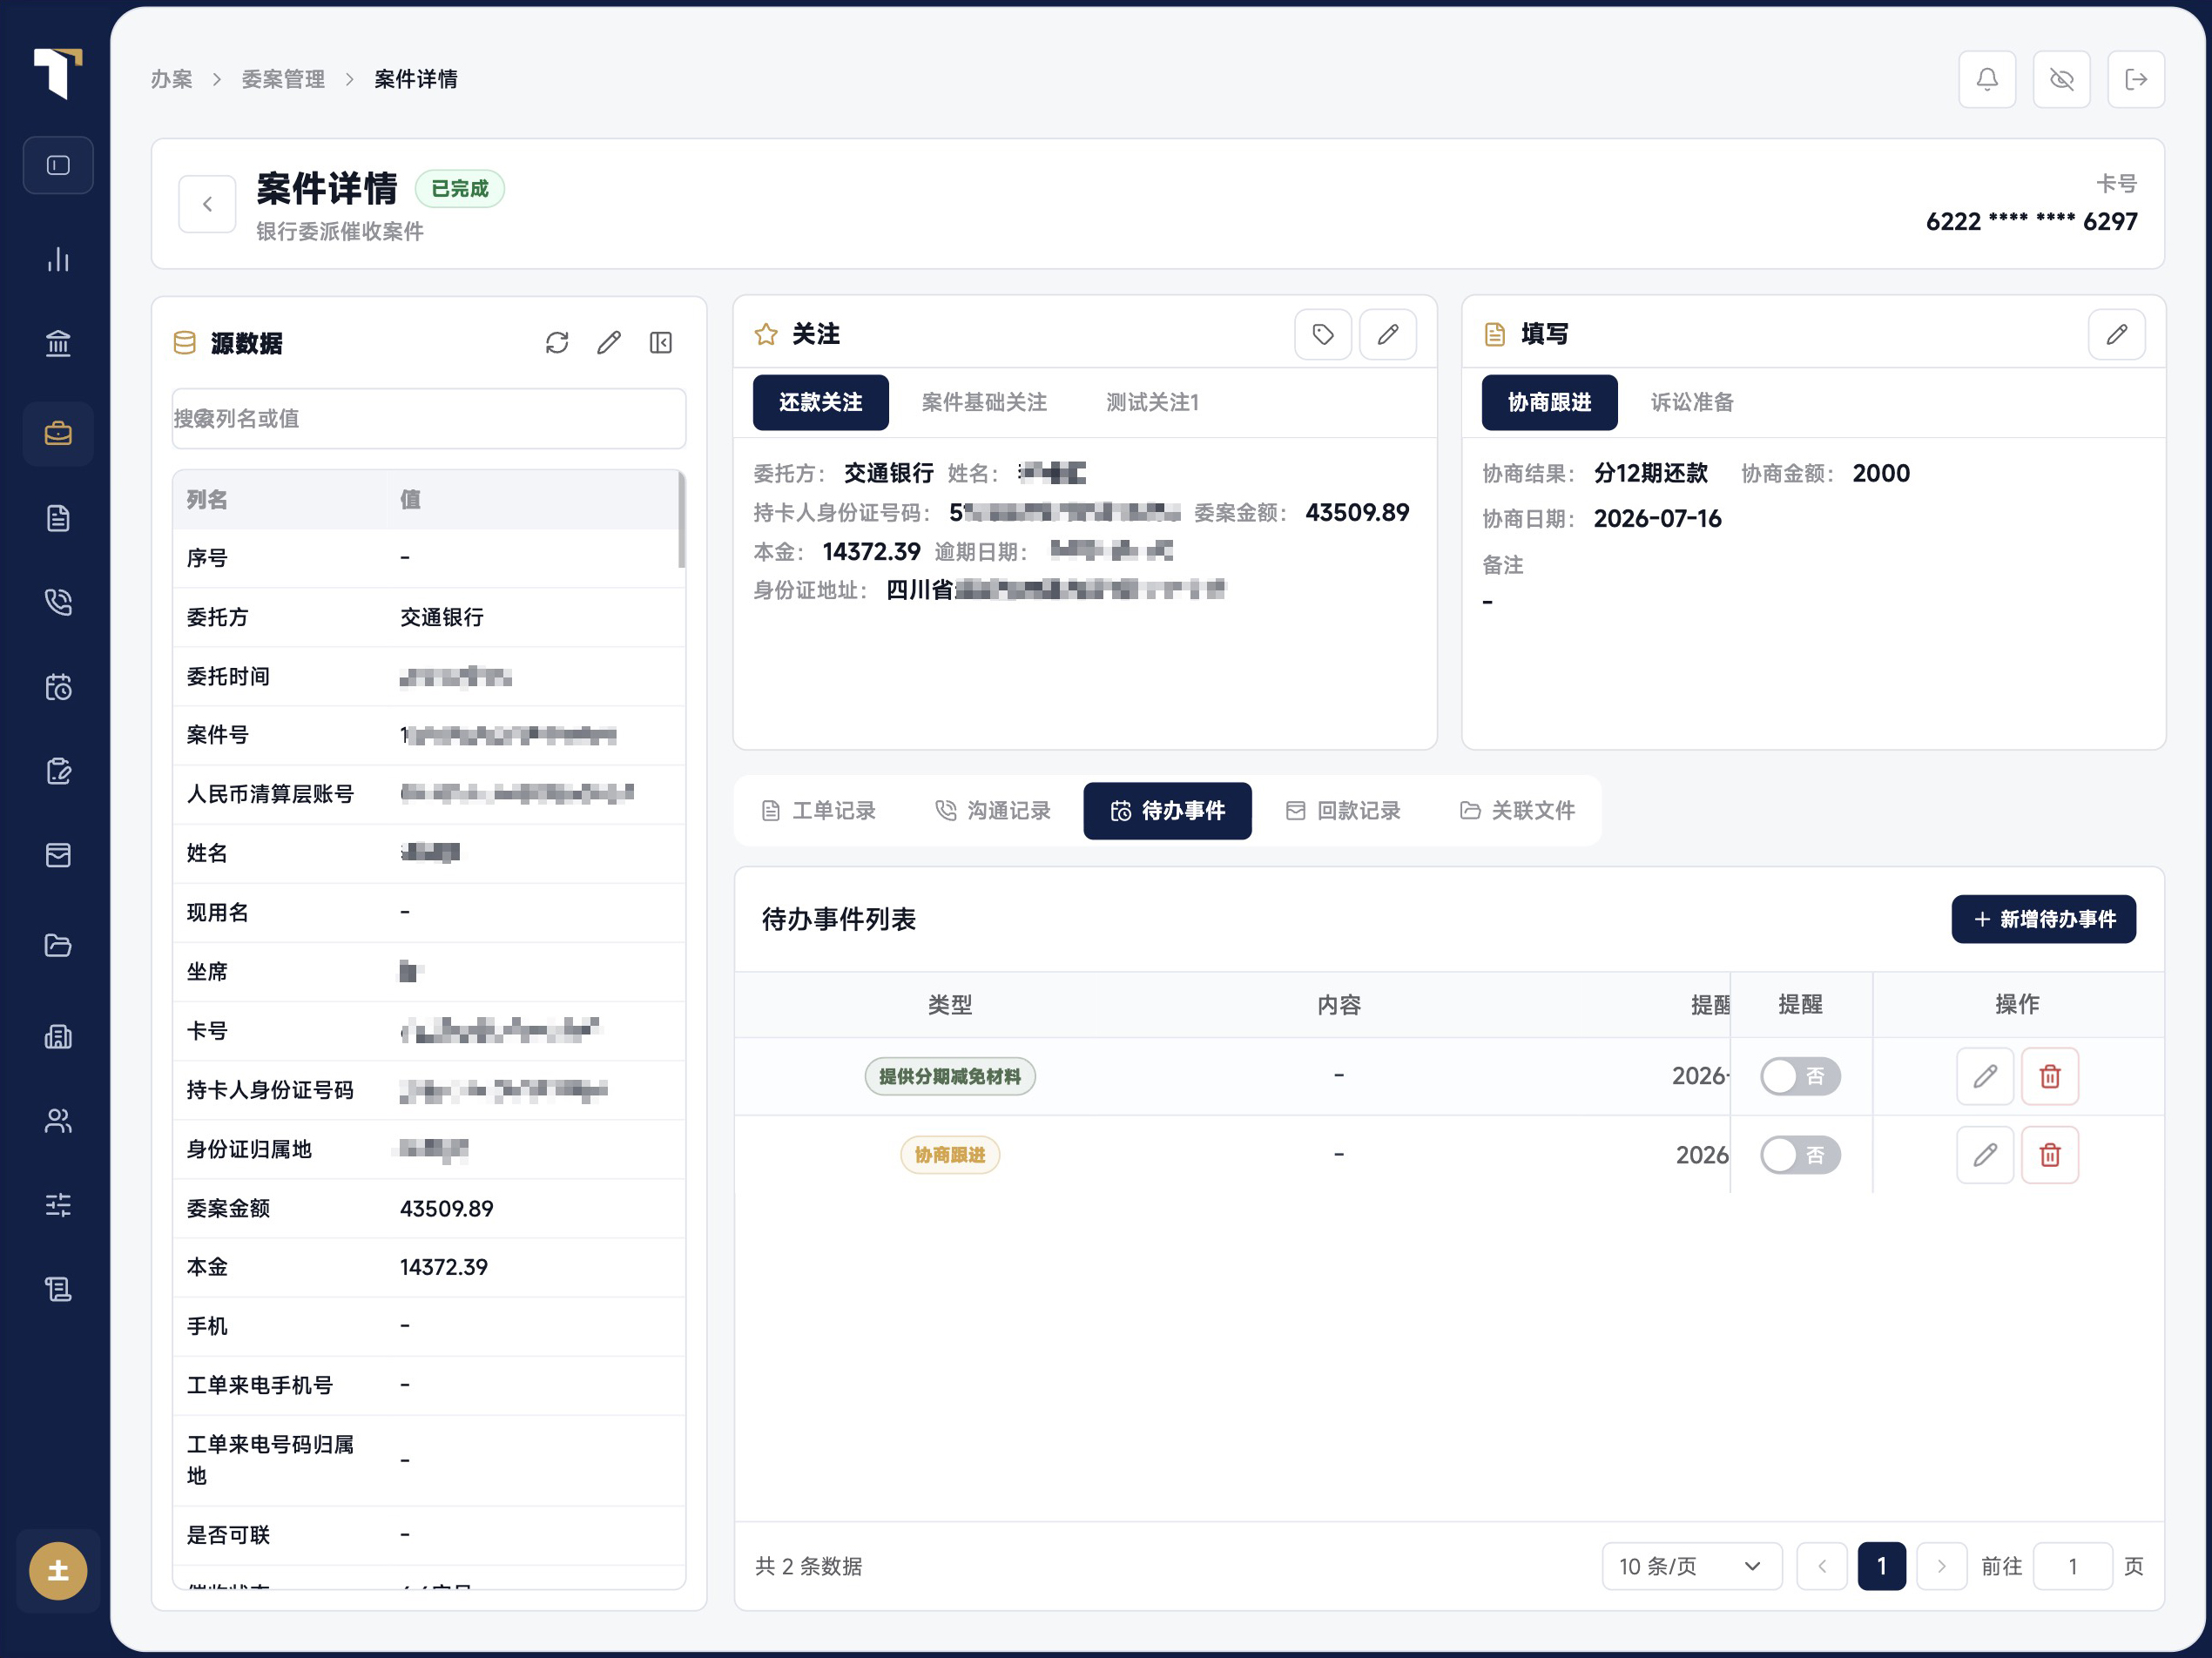
Task: Go to previous page arrow
Action: 1822,1566
